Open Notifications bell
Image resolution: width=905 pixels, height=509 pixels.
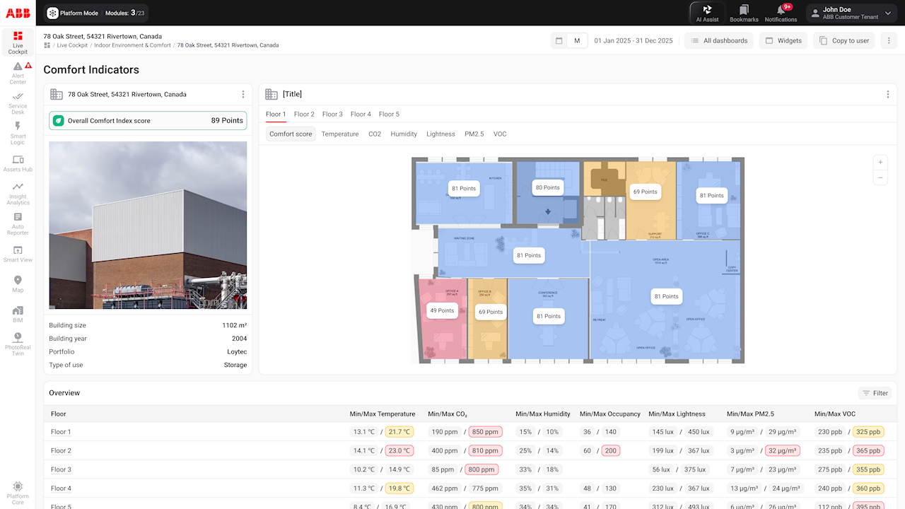(781, 13)
